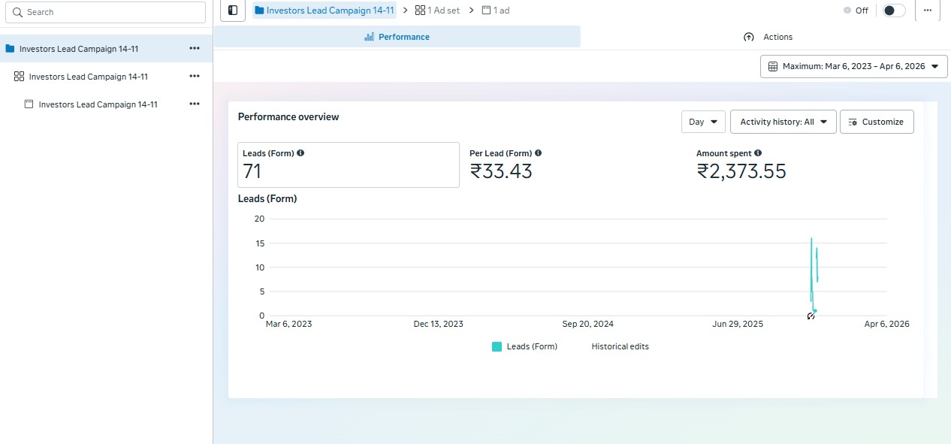Click the calendar icon in date range

coord(772,66)
